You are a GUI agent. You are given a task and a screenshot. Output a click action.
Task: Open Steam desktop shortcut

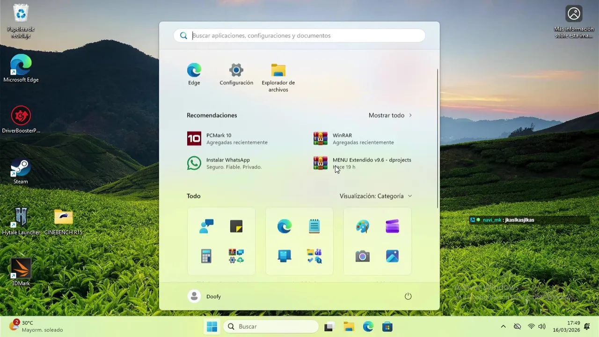click(21, 171)
